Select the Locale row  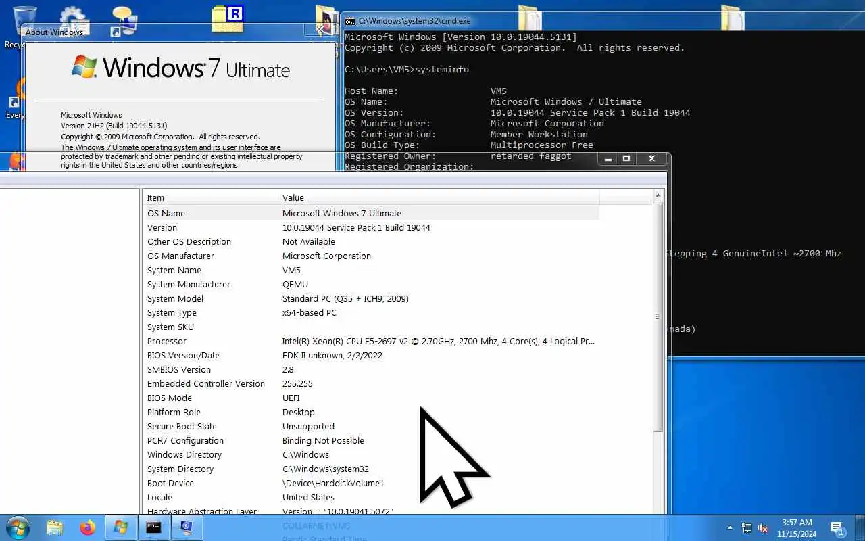[371, 497]
